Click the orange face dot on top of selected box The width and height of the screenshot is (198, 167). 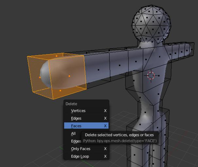pos(57,56)
